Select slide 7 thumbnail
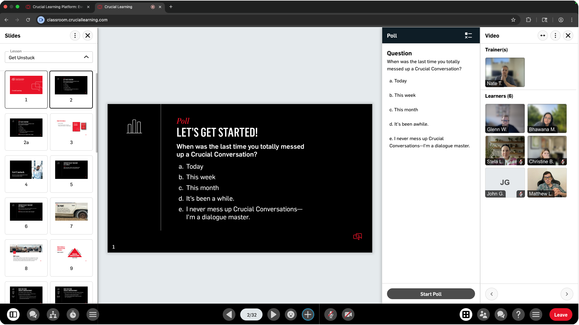This screenshot has height=325, width=579. point(71,216)
